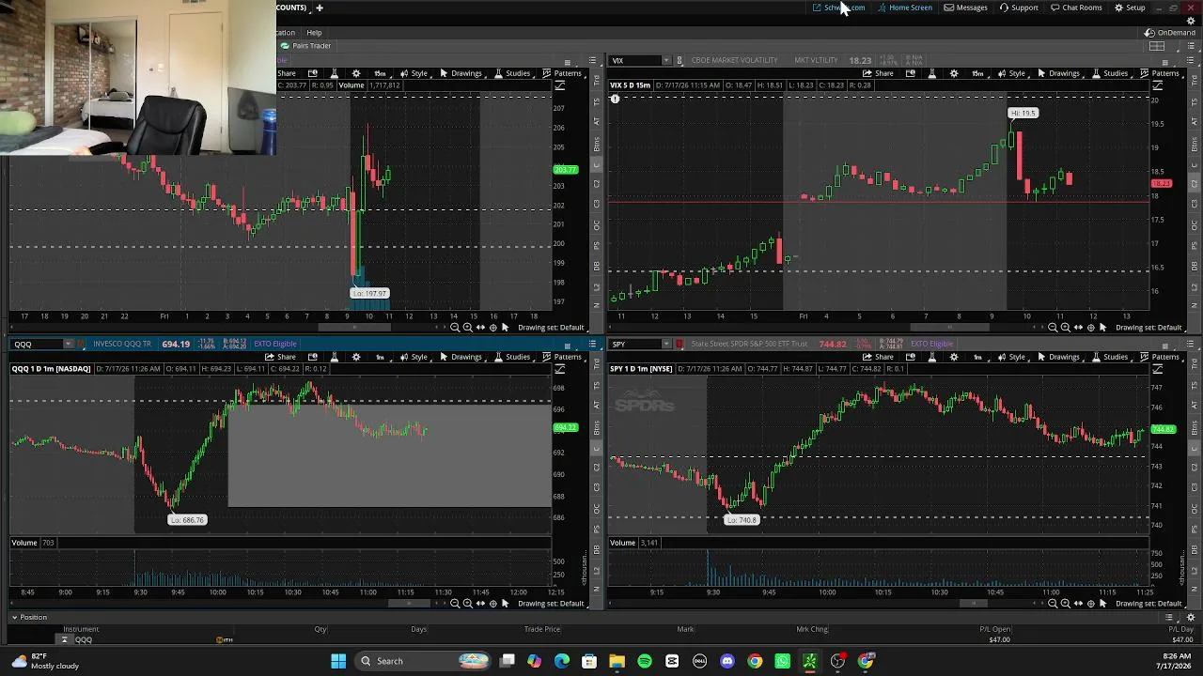
Task: Open Studies dropdown on SPY chart
Action: (x=1110, y=357)
